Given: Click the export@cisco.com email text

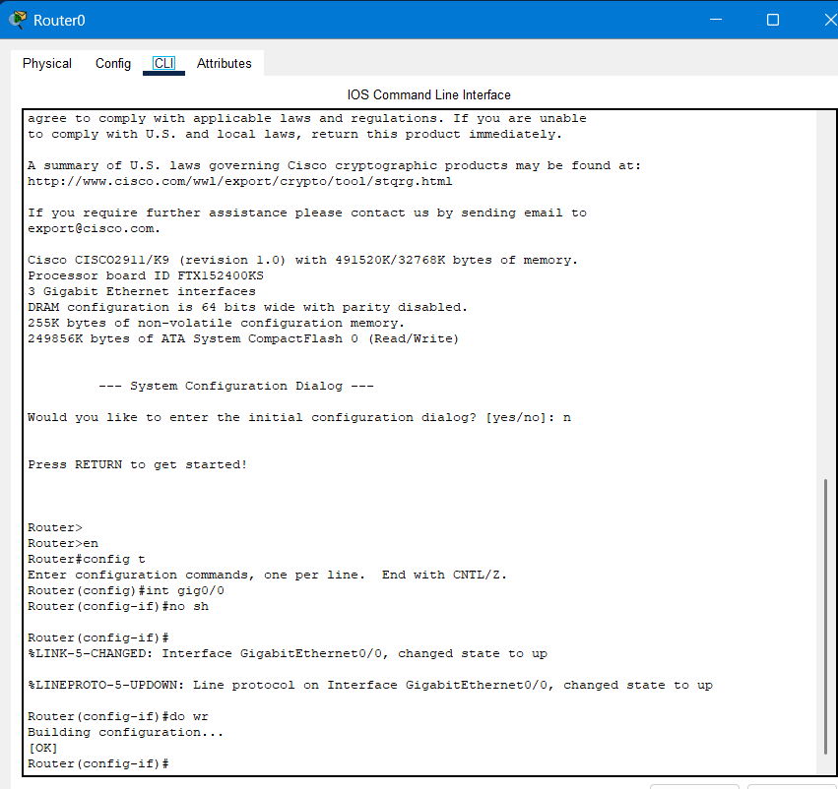Looking at the screenshot, I should 94,228.
